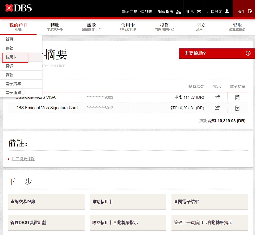The image size is (255, 235).
Task: Choose 存款 from the My Account dropdown
Action: click(9, 48)
